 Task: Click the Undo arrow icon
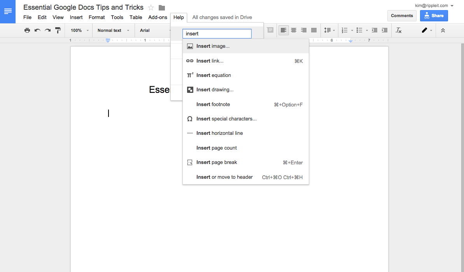tap(37, 30)
